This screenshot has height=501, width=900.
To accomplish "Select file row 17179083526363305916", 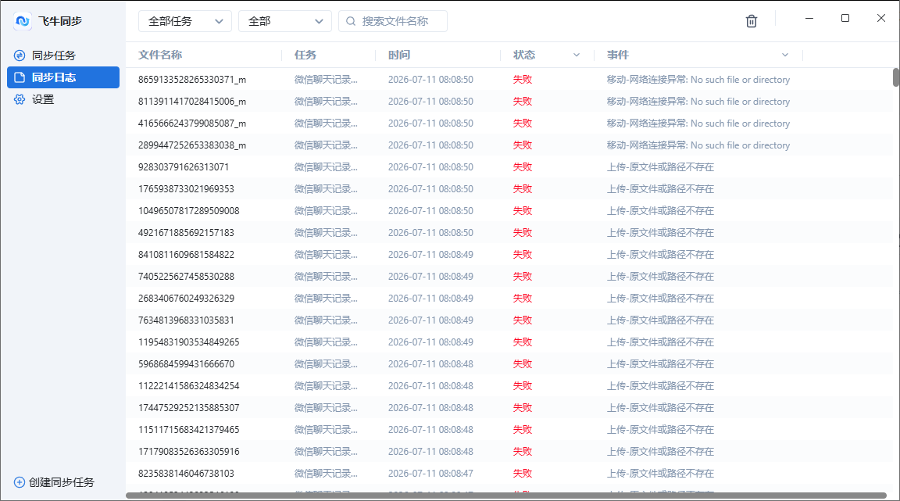I will (x=509, y=451).
